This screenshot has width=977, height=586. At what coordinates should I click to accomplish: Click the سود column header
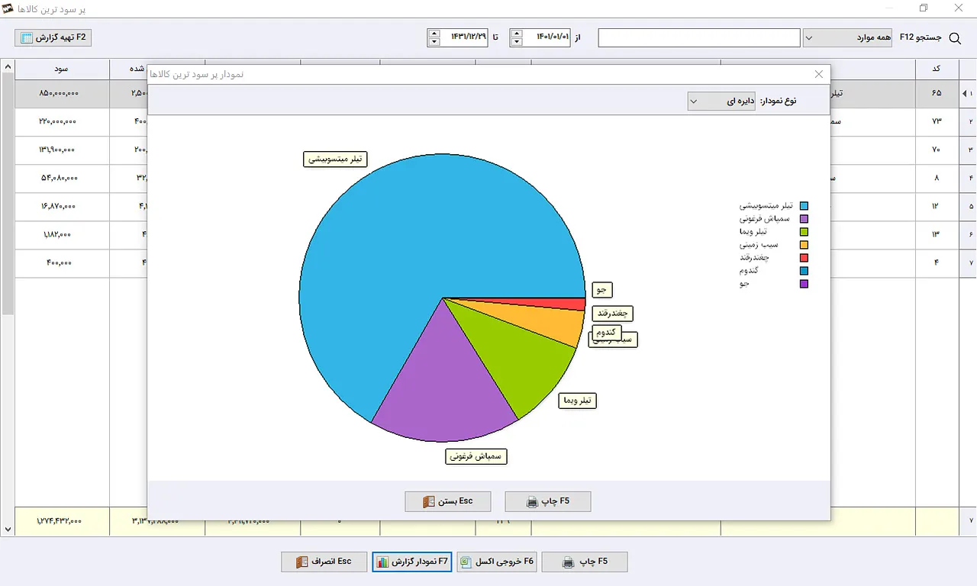point(62,69)
